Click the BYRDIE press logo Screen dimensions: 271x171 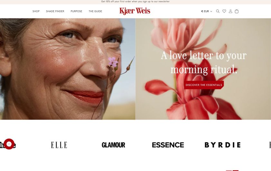[x=223, y=145]
